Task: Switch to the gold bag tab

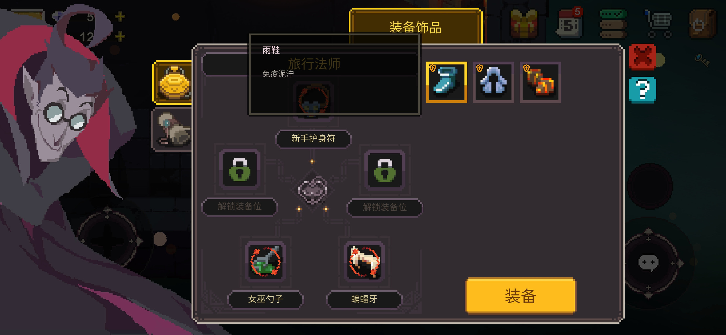Action: coord(173,83)
